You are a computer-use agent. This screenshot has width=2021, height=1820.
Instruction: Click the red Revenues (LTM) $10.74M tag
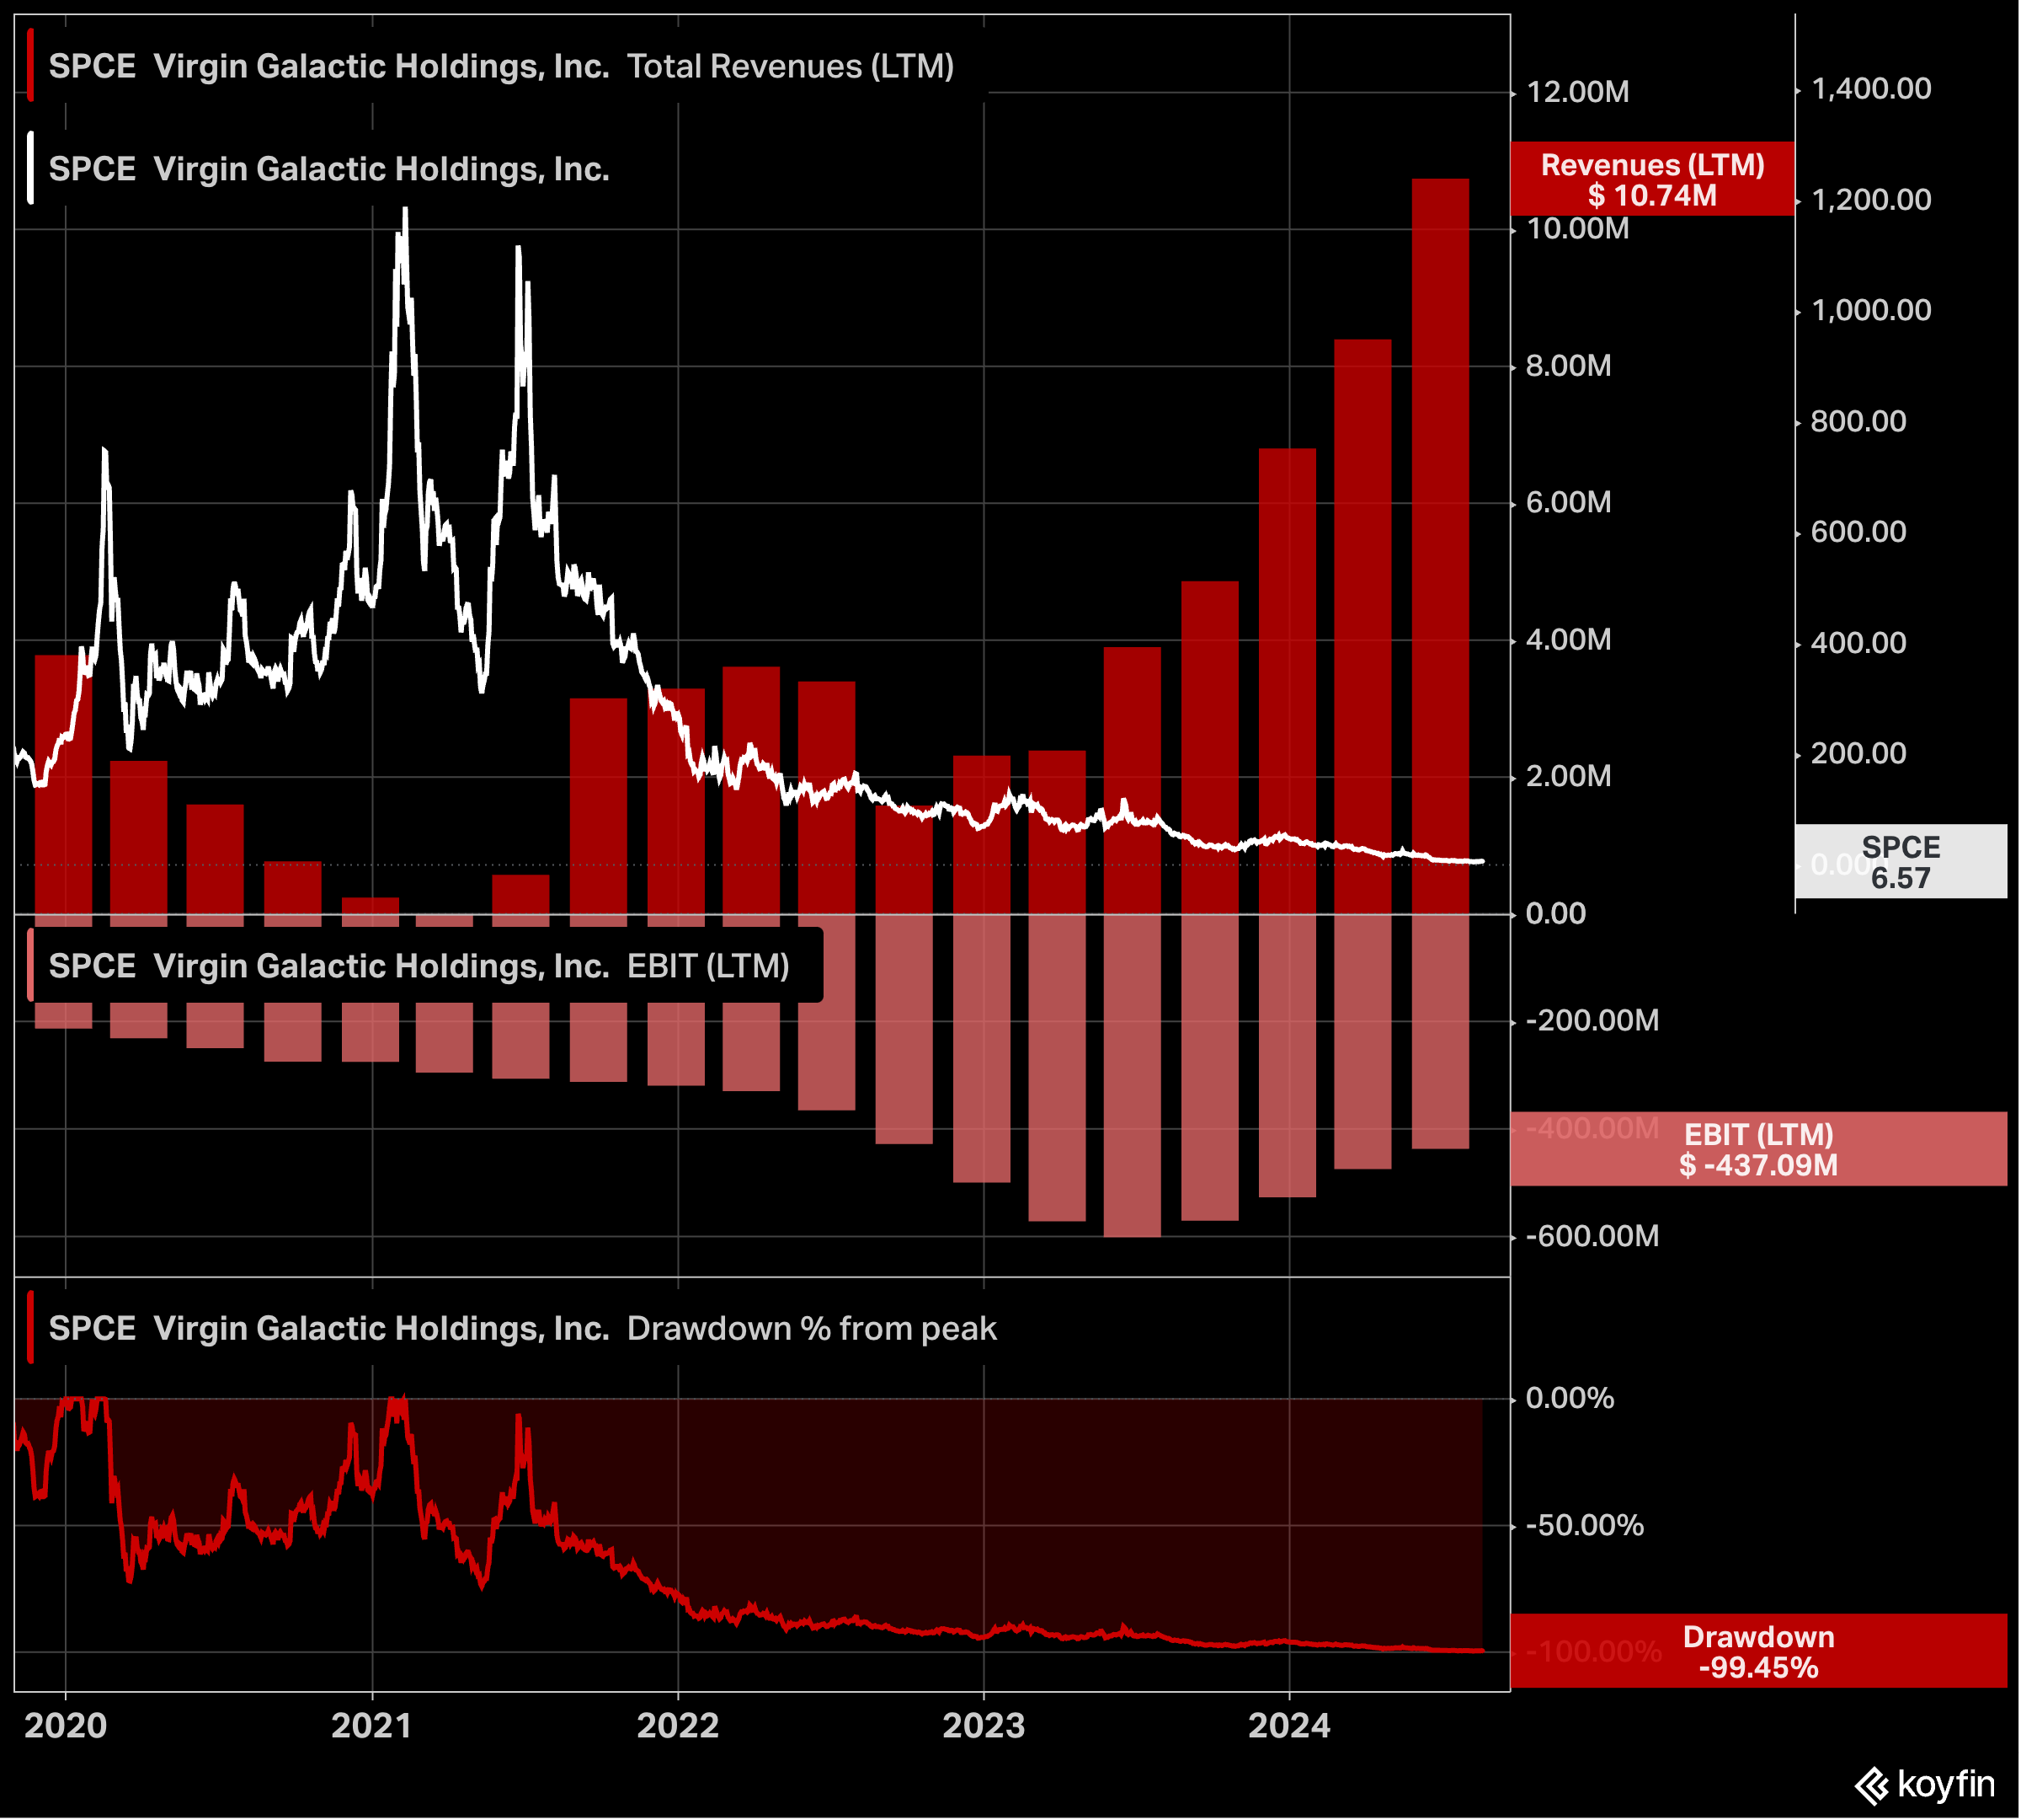pyautogui.click(x=1652, y=179)
